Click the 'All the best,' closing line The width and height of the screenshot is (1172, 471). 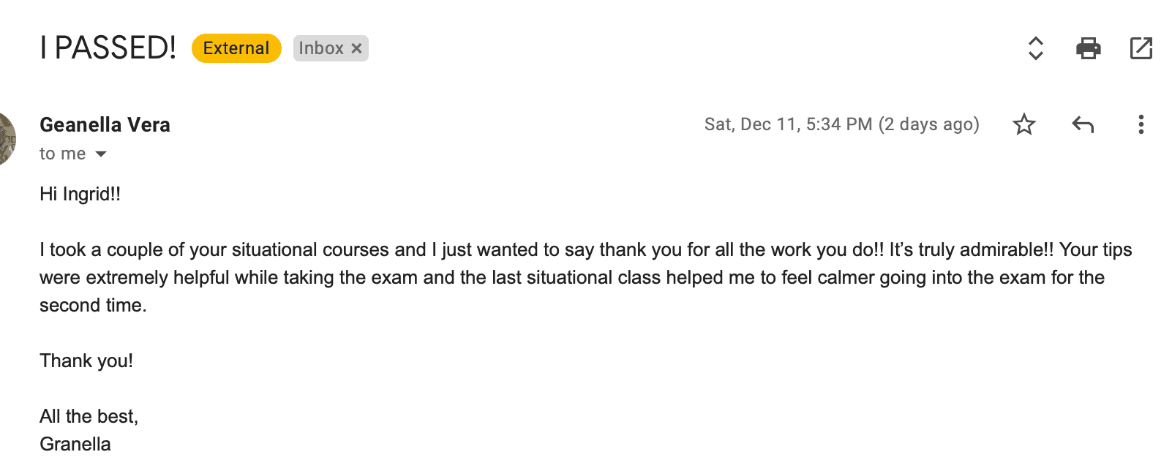point(89,416)
